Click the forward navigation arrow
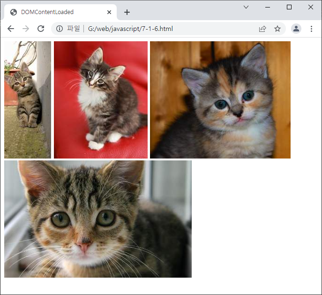The image size is (322, 295). [26, 29]
